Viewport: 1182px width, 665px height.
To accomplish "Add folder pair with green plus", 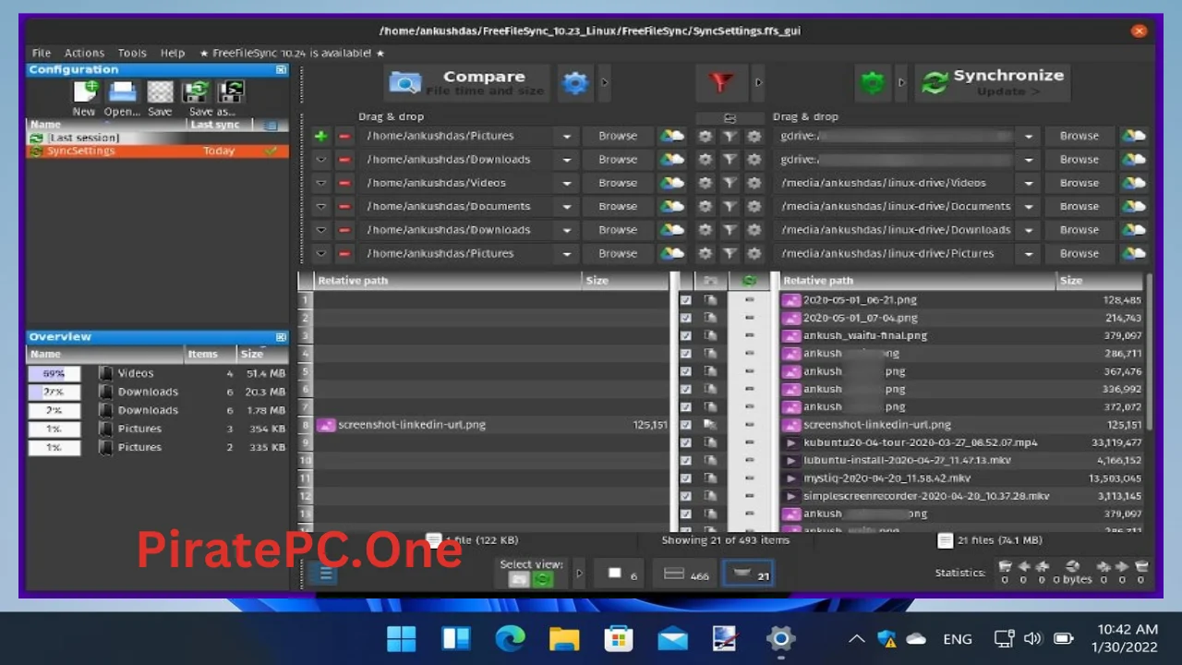I will click(x=320, y=136).
